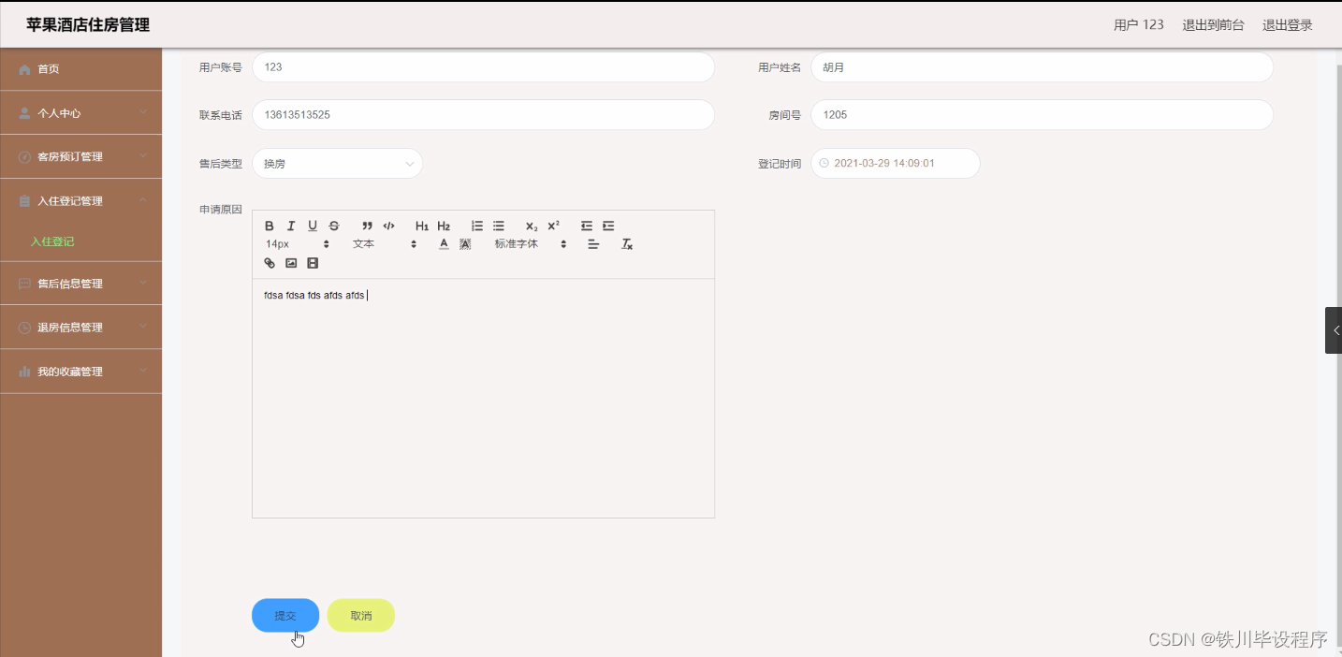The width and height of the screenshot is (1342, 657).
Task: Click 退出到前台 in the header
Action: [x=1213, y=25]
